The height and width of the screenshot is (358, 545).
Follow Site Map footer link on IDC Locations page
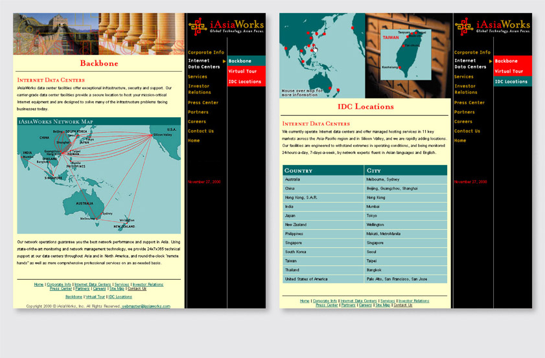coord(383,305)
